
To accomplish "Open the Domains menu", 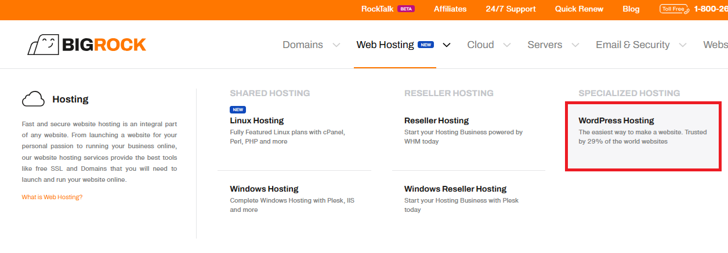I will [303, 45].
